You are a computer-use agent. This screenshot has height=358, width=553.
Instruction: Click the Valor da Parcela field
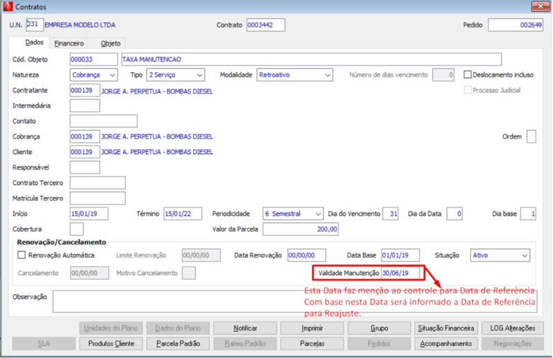point(301,229)
